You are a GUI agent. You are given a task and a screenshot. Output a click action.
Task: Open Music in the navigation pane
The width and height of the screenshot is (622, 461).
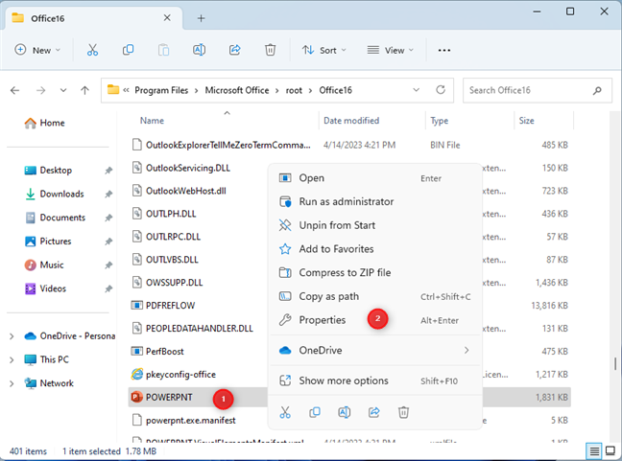[44, 265]
